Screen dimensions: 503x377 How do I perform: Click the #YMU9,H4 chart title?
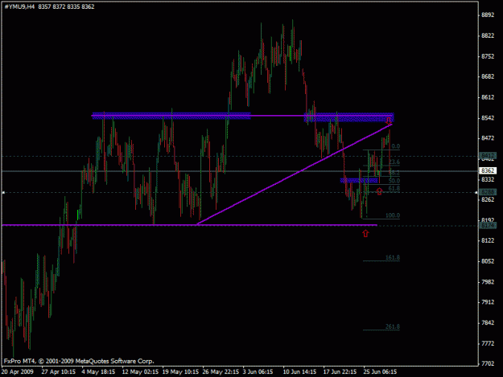pos(19,6)
